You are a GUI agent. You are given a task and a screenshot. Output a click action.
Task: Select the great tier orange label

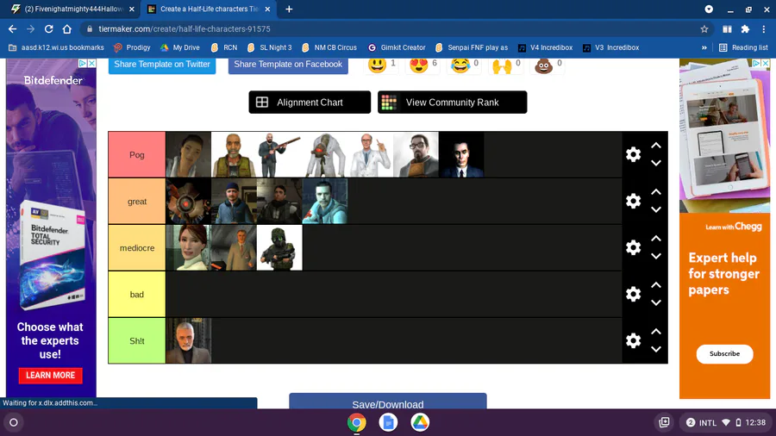pyautogui.click(x=136, y=201)
